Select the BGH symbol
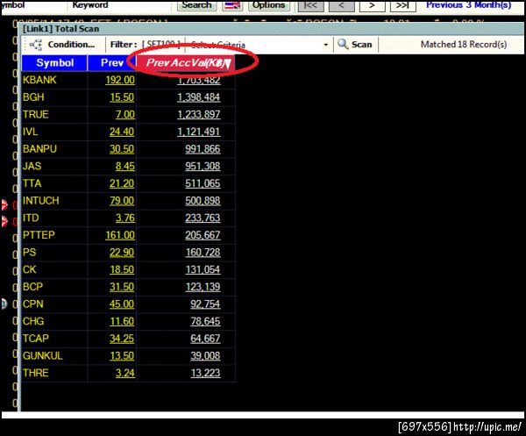The image size is (526, 436). (x=33, y=97)
